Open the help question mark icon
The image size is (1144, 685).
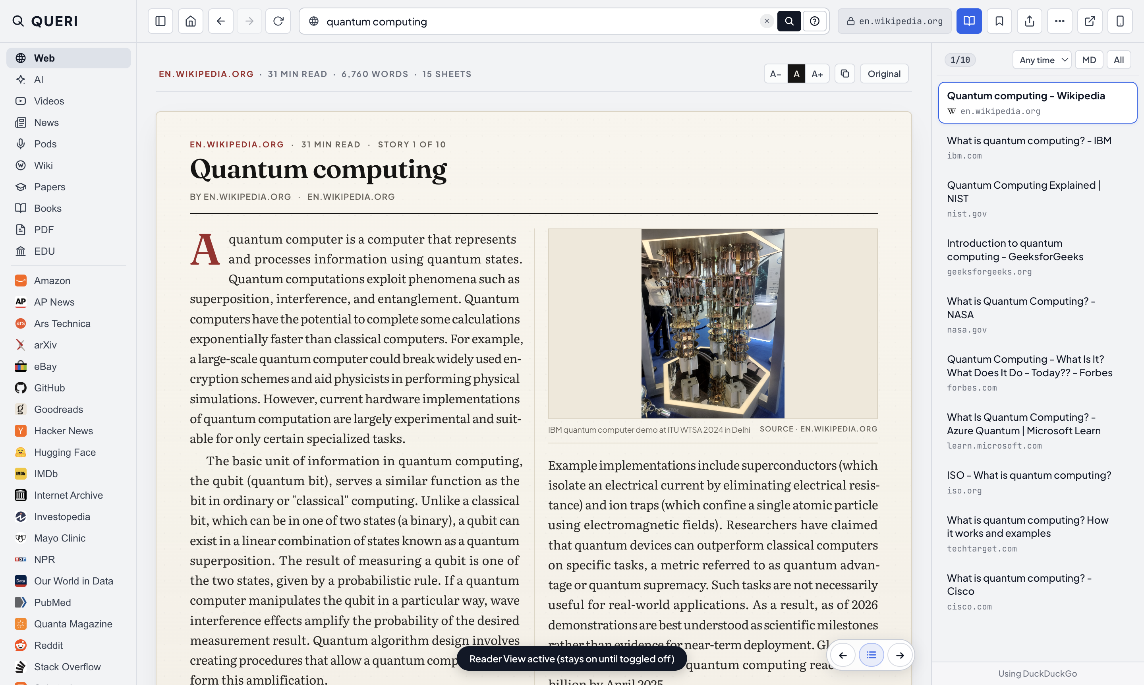point(815,21)
